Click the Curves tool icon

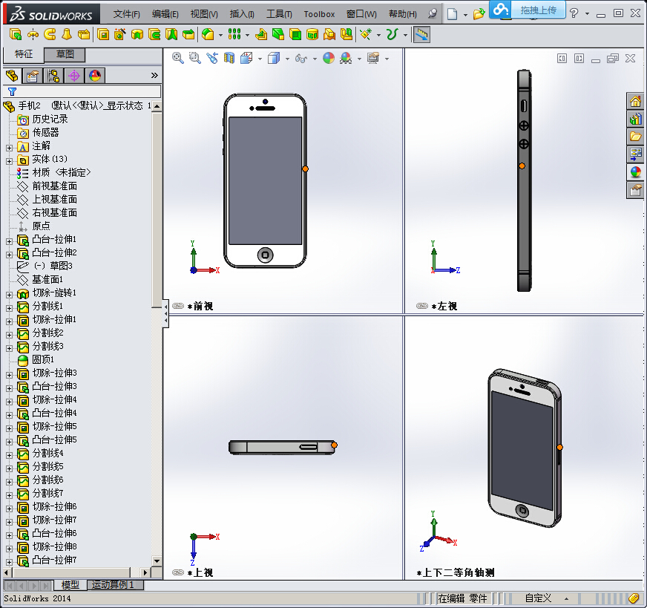pyautogui.click(x=392, y=35)
